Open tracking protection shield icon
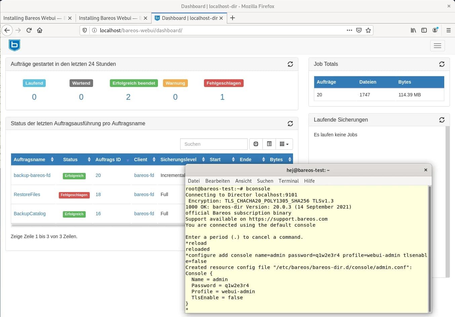The width and height of the screenshot is (455, 317). (85, 30)
